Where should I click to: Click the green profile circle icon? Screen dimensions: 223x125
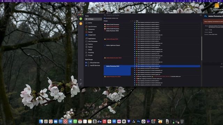click(81, 19)
